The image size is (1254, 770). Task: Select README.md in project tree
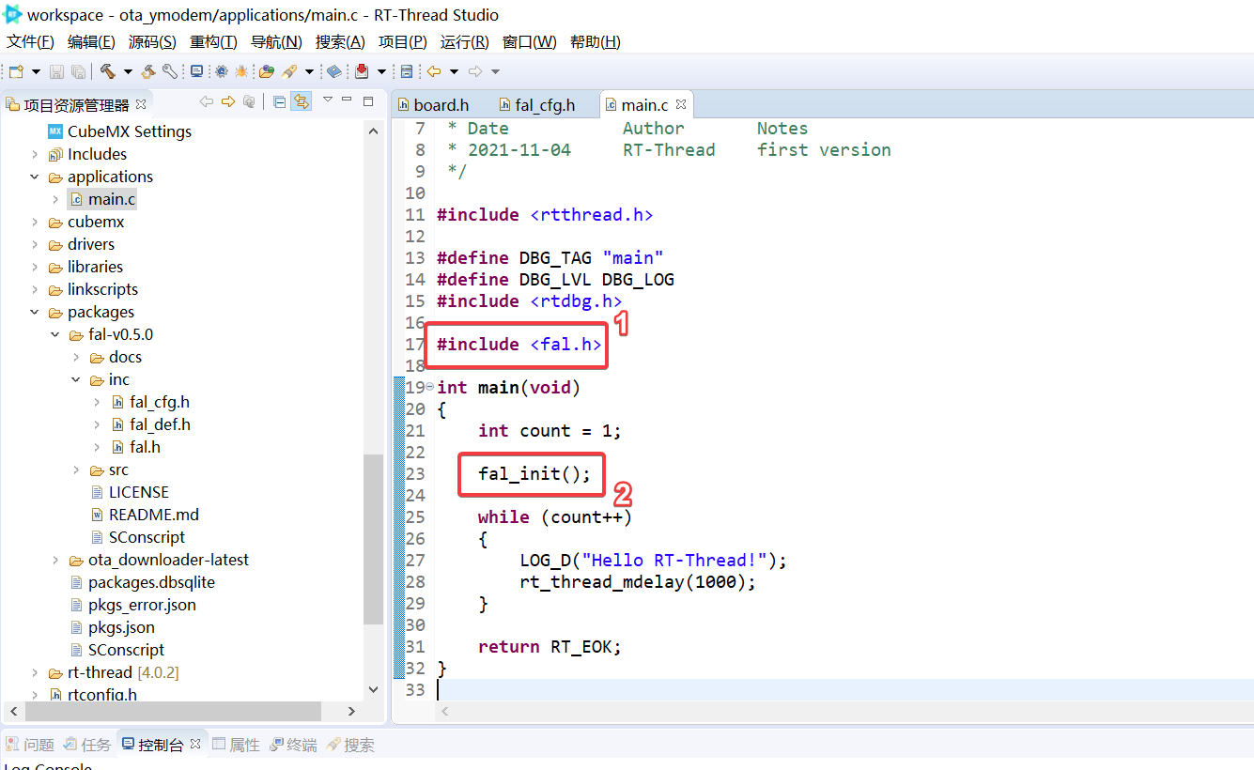point(154,515)
